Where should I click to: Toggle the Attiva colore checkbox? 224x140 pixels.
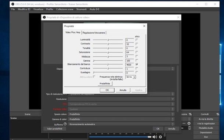click(x=94, y=77)
